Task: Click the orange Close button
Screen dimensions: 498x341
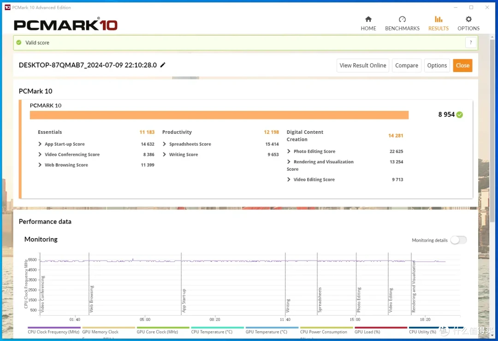Action: click(x=462, y=66)
